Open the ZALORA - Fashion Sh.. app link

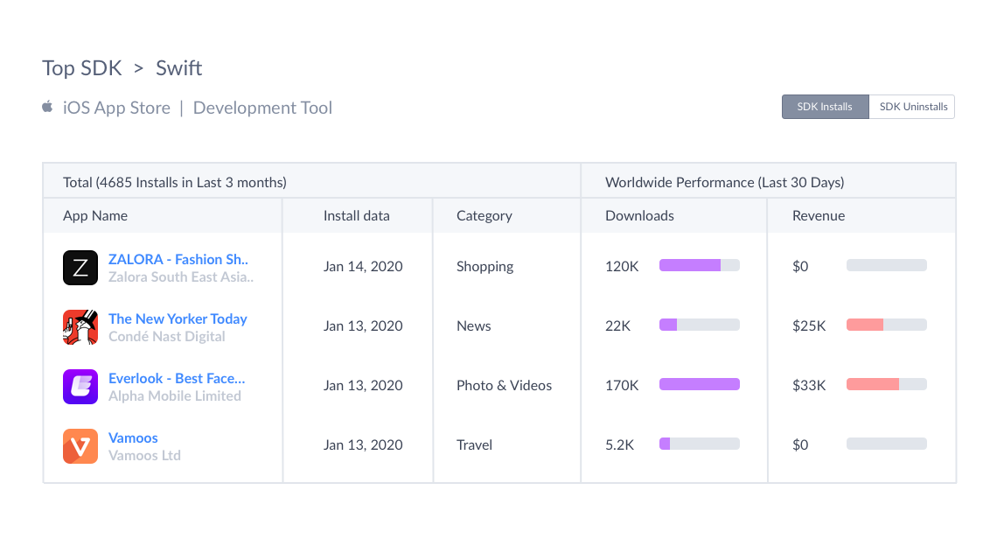coord(178,259)
